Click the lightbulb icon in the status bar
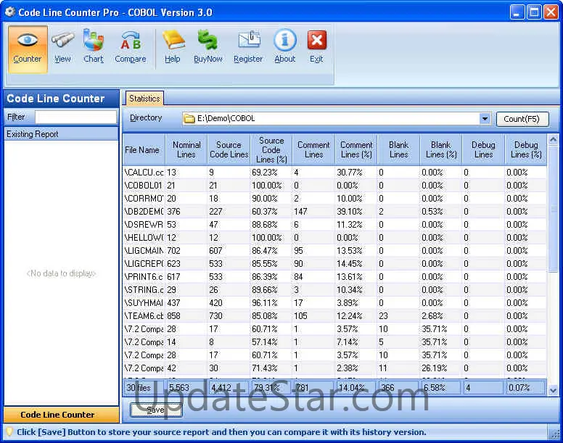Viewport: 563px width, 443px height. (9, 432)
